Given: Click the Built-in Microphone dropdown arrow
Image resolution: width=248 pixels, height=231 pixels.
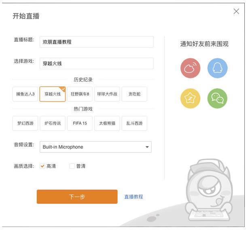Looking at the screenshot, I should 147,147.
